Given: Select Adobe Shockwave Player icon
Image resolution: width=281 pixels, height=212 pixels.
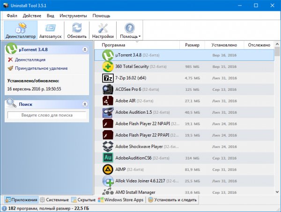Looking at the screenshot, I should click(108, 146).
